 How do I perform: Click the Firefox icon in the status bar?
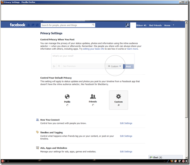[172, 161]
